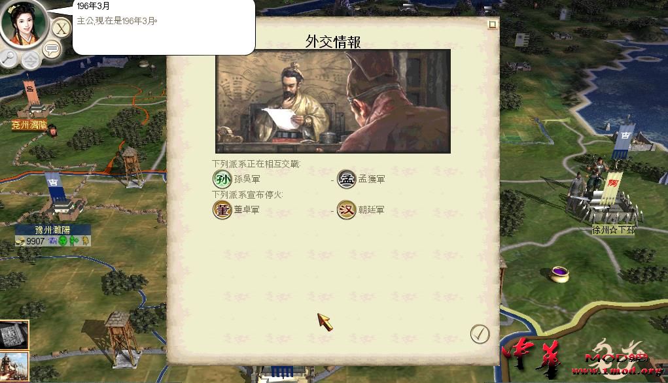
Task: Open the minimap thumbnail at bottom left
Action: (14, 335)
